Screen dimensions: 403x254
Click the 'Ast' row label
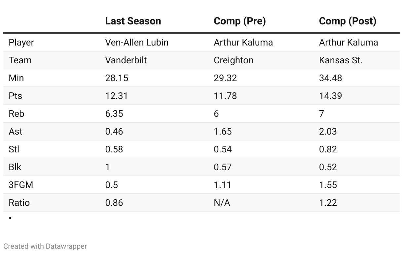16,132
